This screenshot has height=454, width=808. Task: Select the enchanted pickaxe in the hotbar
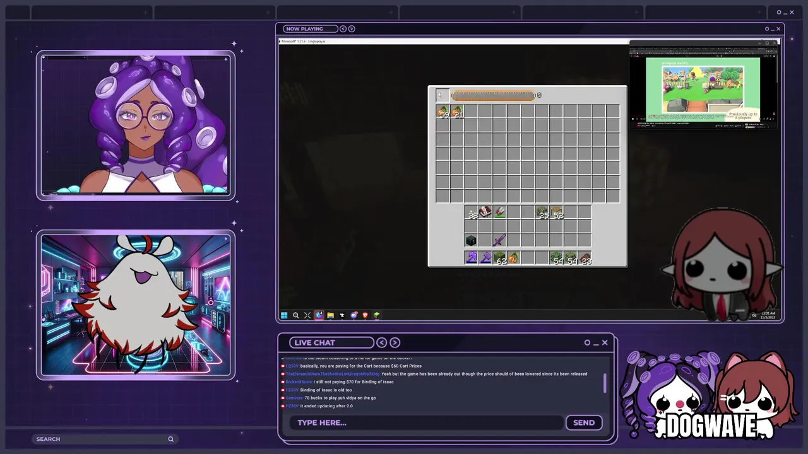(472, 258)
